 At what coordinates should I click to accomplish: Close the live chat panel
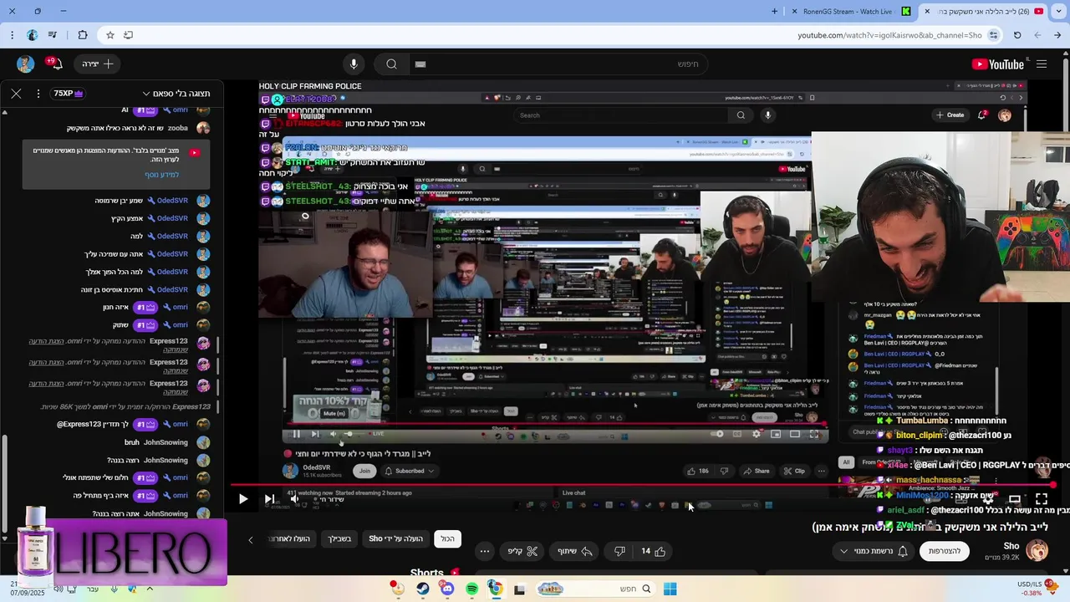coord(16,94)
